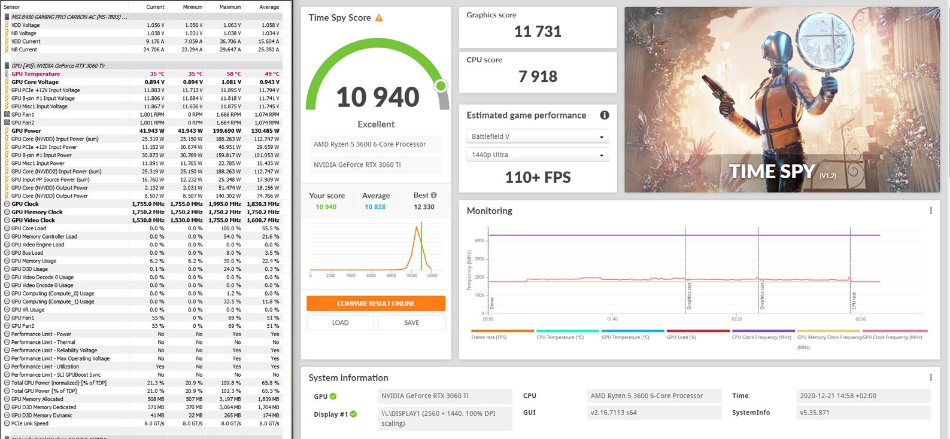Open the Battlefield V game dropdown

point(538,136)
